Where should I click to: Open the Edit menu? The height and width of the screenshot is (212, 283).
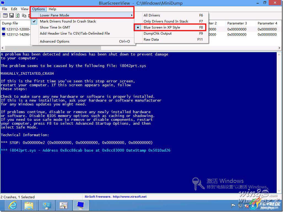click(14, 9)
